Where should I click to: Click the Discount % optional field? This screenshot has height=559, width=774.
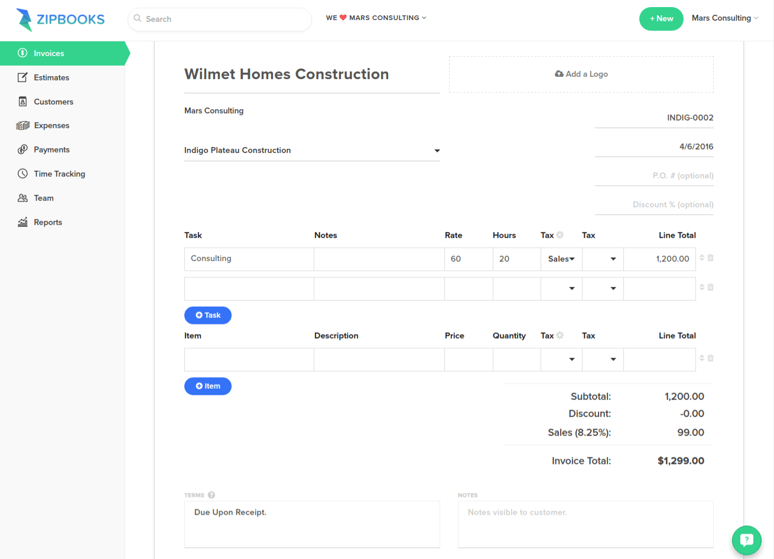click(654, 204)
